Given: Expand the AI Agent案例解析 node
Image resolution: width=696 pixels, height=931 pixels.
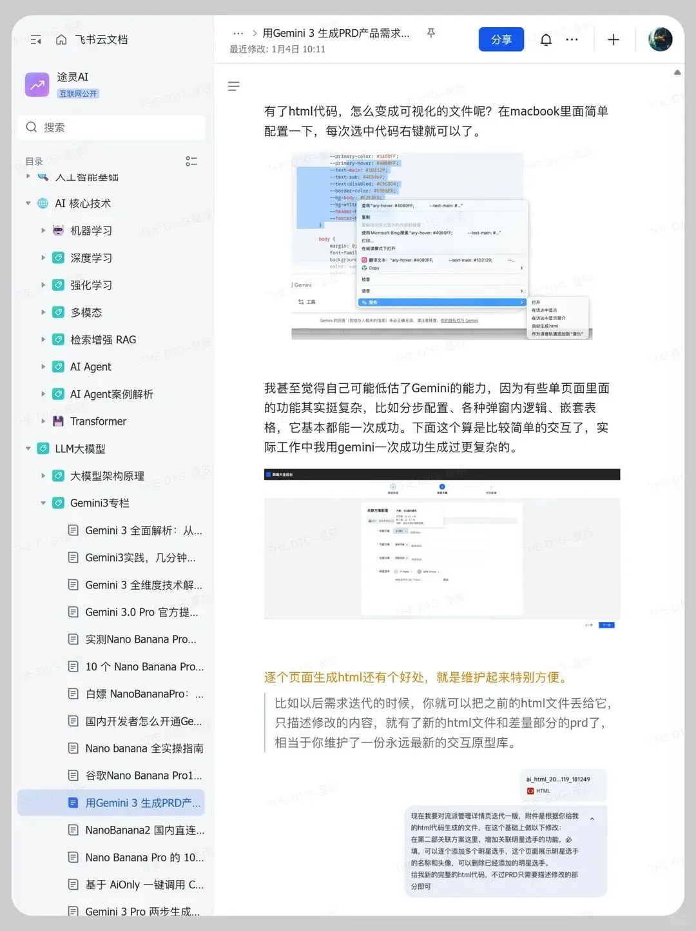Looking at the screenshot, I should (x=43, y=394).
